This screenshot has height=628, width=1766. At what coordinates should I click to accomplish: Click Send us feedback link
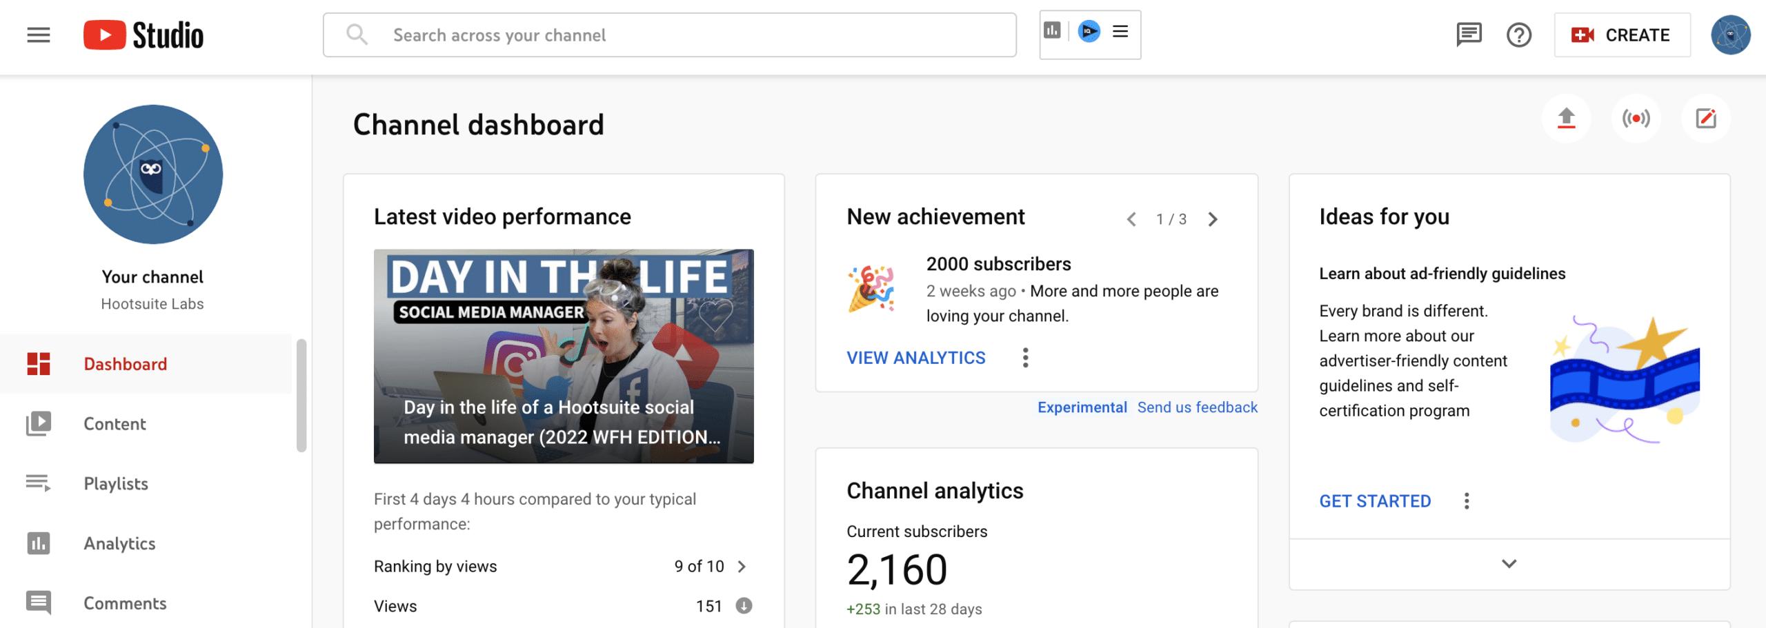pos(1198,407)
